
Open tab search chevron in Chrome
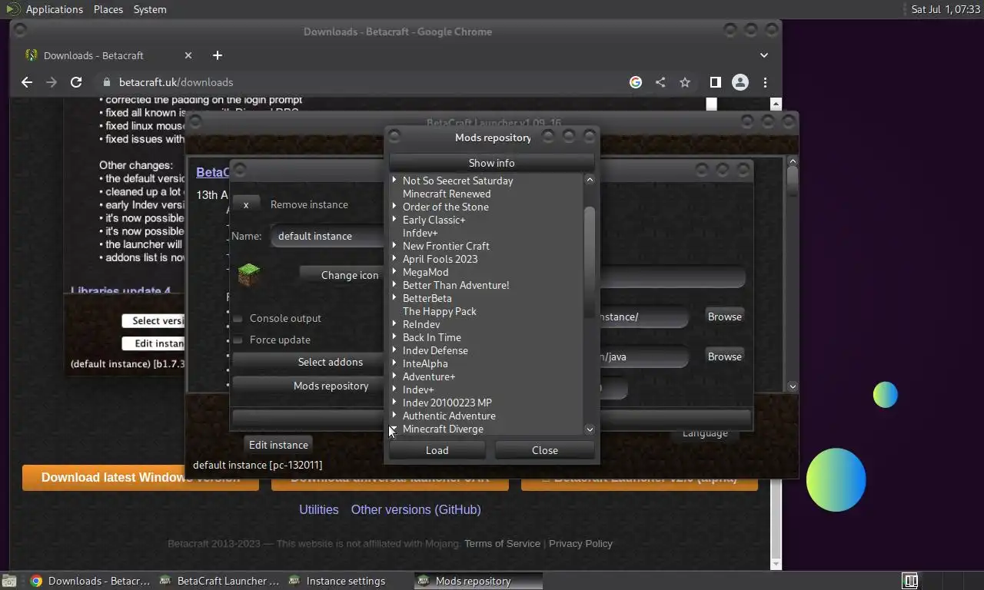click(x=764, y=55)
